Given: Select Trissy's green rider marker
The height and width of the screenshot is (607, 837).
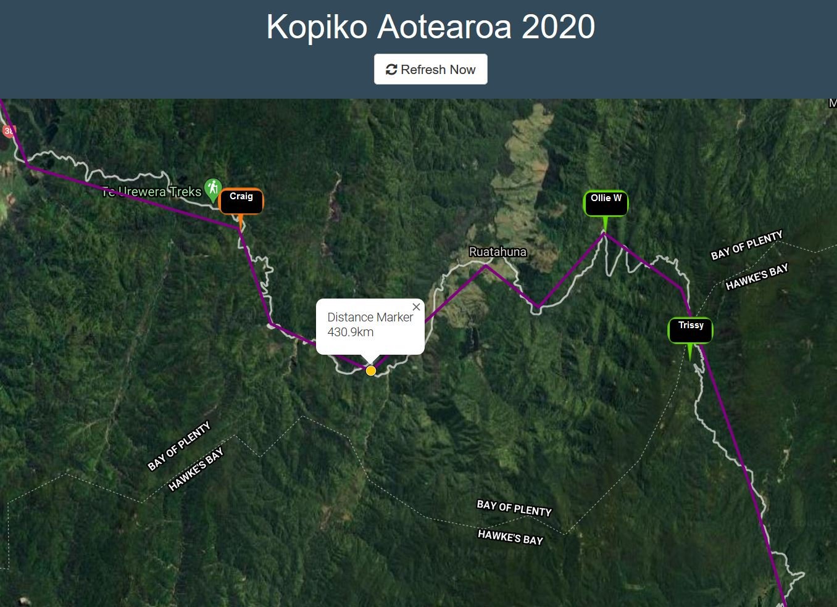Looking at the screenshot, I should [691, 330].
